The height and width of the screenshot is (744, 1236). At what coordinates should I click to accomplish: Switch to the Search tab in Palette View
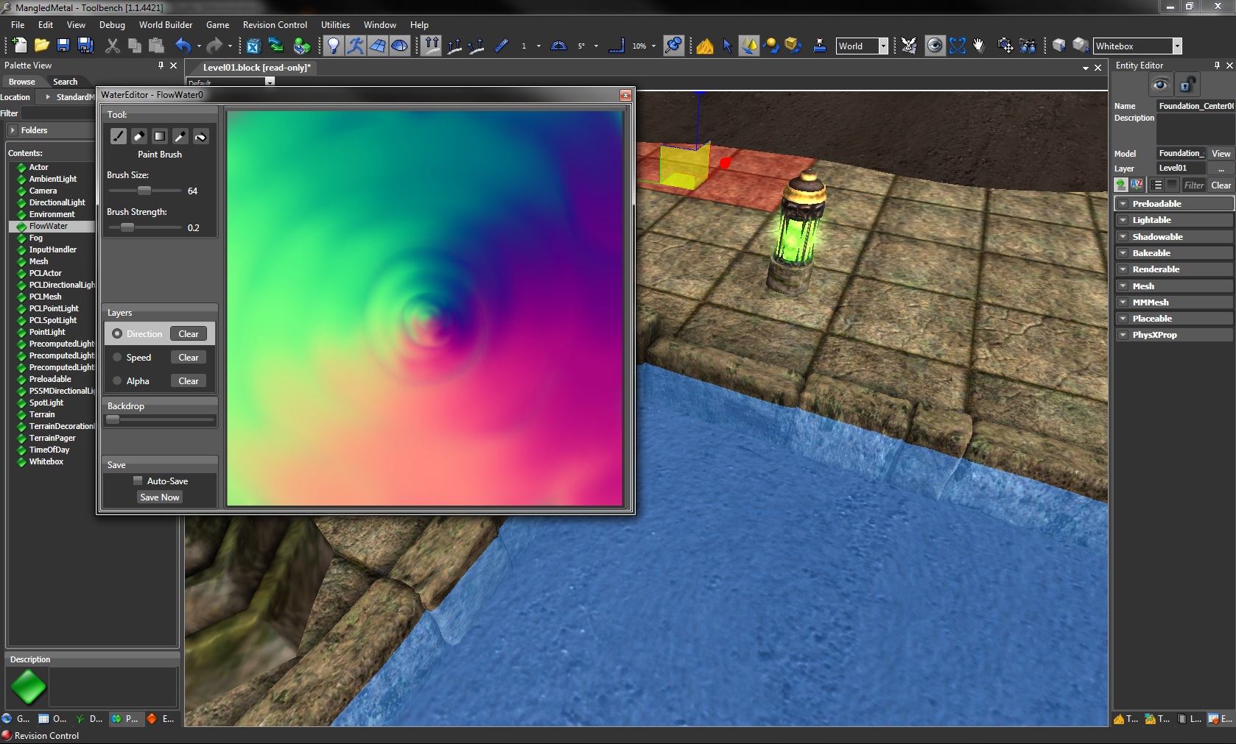point(65,82)
